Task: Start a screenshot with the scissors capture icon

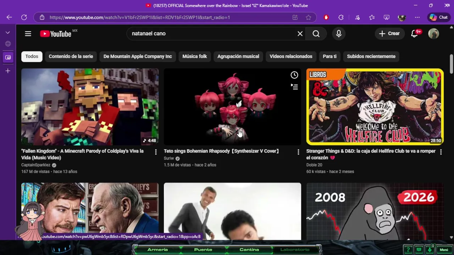Action: 387,17
